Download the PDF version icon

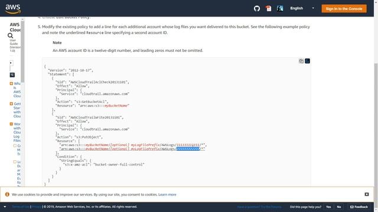point(268,9)
